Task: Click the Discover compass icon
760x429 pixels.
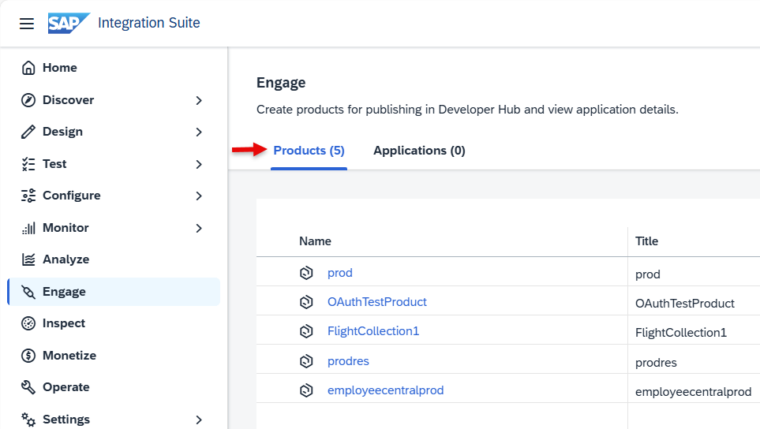Action: (28, 100)
